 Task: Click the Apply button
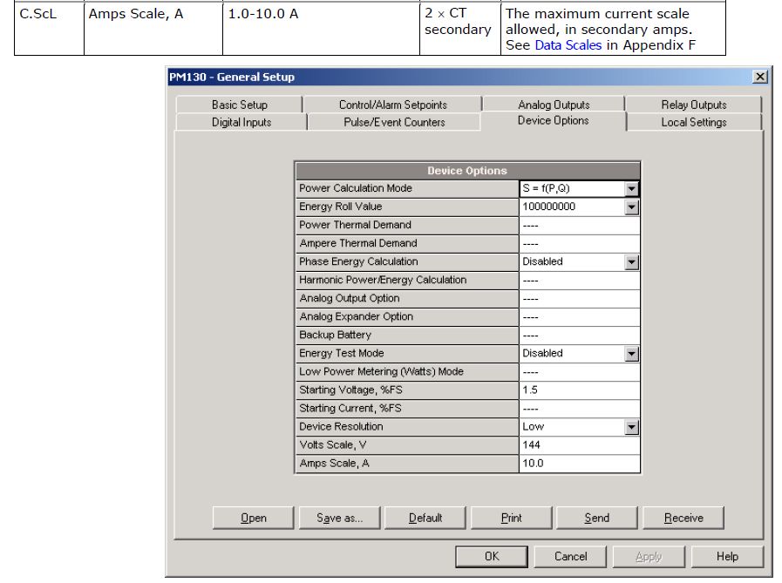[649, 556]
